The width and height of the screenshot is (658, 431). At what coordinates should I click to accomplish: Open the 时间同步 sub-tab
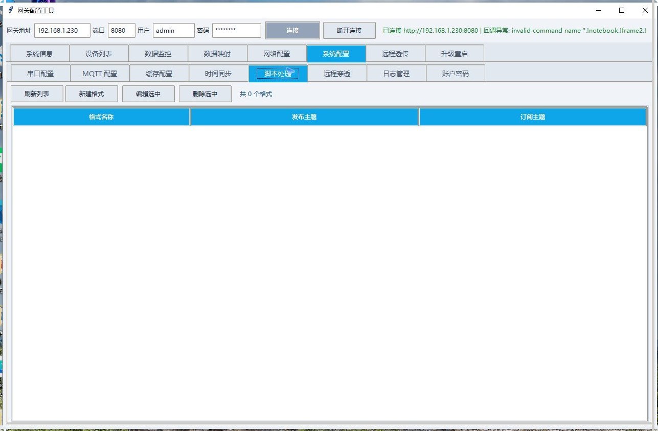point(218,73)
